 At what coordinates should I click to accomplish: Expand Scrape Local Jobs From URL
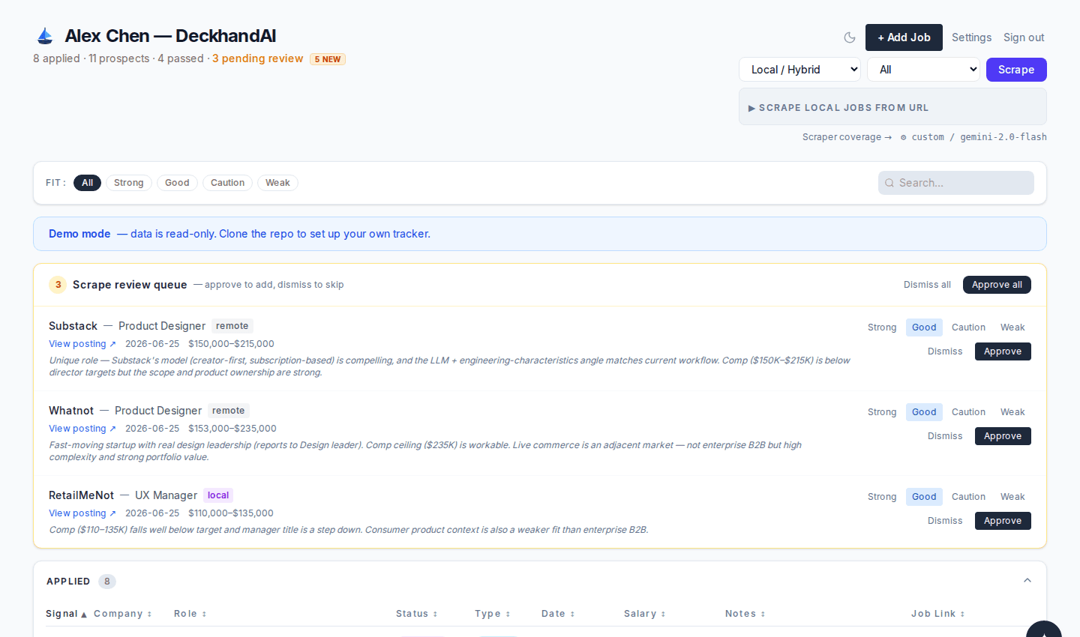tap(892, 107)
